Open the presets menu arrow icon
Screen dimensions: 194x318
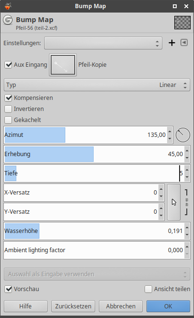184,43
